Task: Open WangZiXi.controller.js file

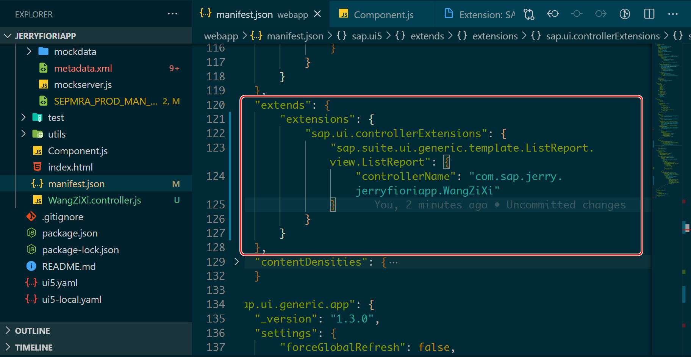Action: 94,200
